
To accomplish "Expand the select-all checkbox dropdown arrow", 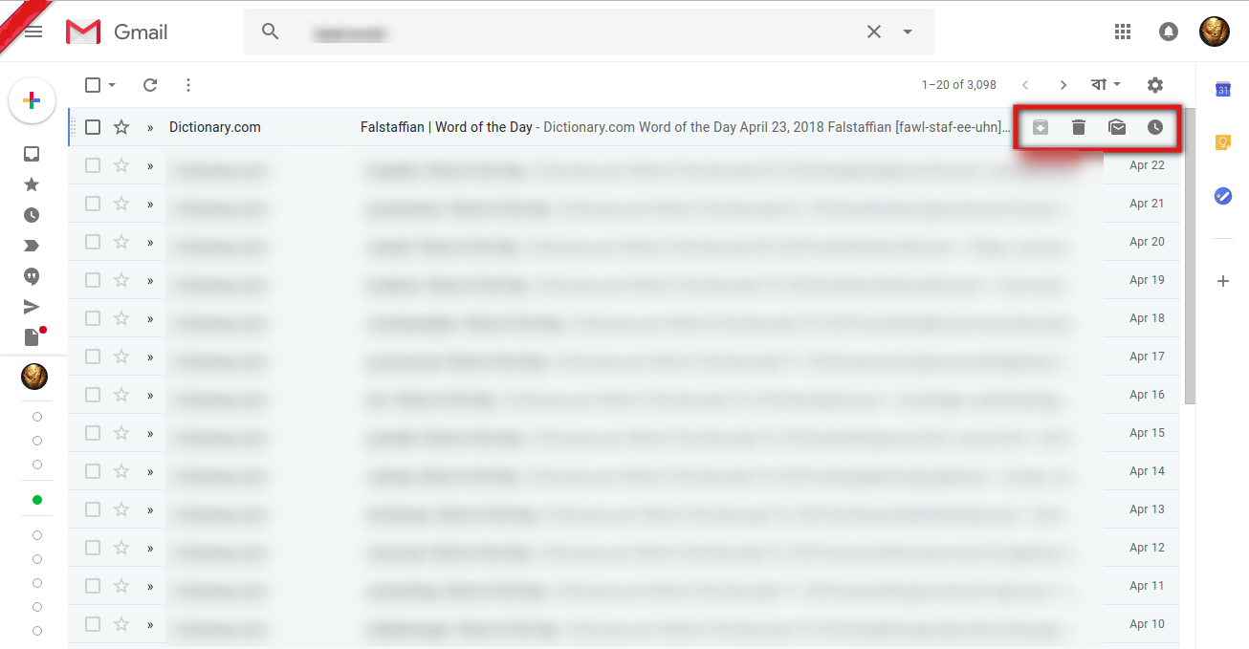I will tap(112, 85).
